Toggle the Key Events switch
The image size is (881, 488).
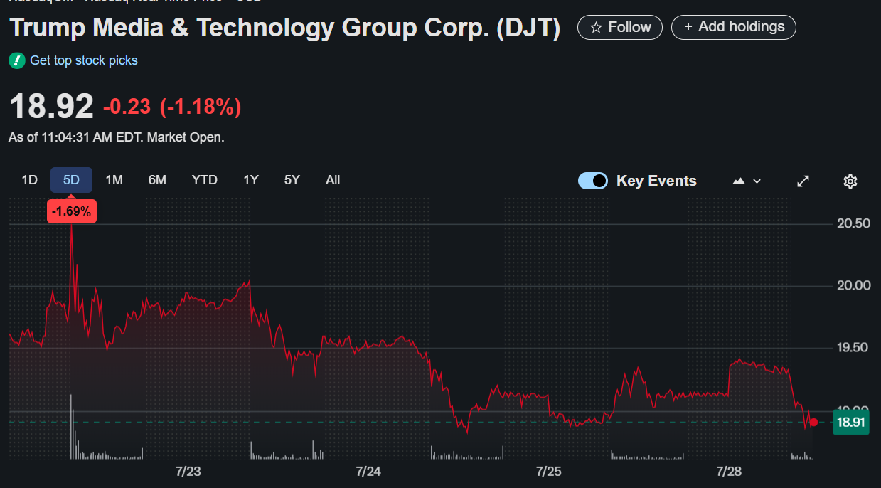tap(593, 181)
